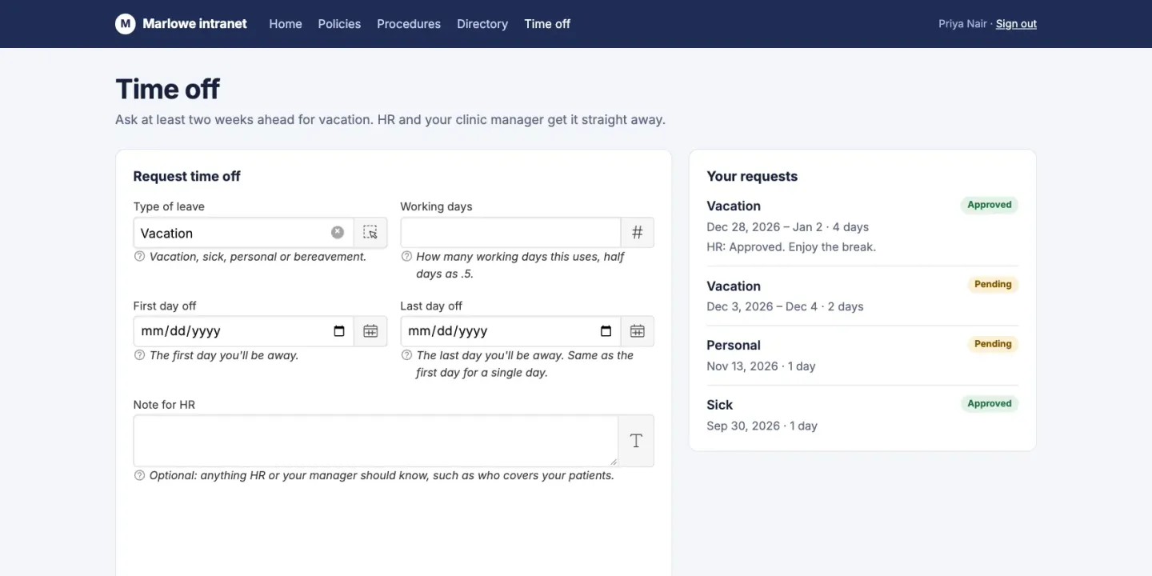Viewport: 1152px width, 576px height.
Task: Open the Type of leave combo box
Action: pos(243,233)
